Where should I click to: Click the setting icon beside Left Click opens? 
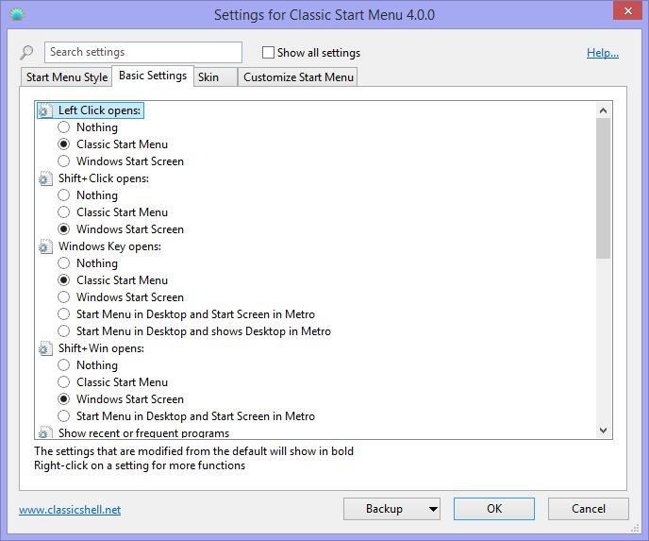click(x=45, y=111)
